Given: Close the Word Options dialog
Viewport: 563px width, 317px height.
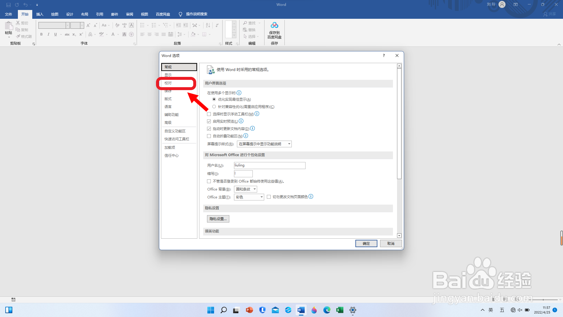Looking at the screenshot, I should 397,55.
